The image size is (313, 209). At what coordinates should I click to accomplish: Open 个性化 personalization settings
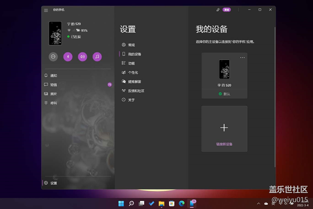[x=132, y=72]
